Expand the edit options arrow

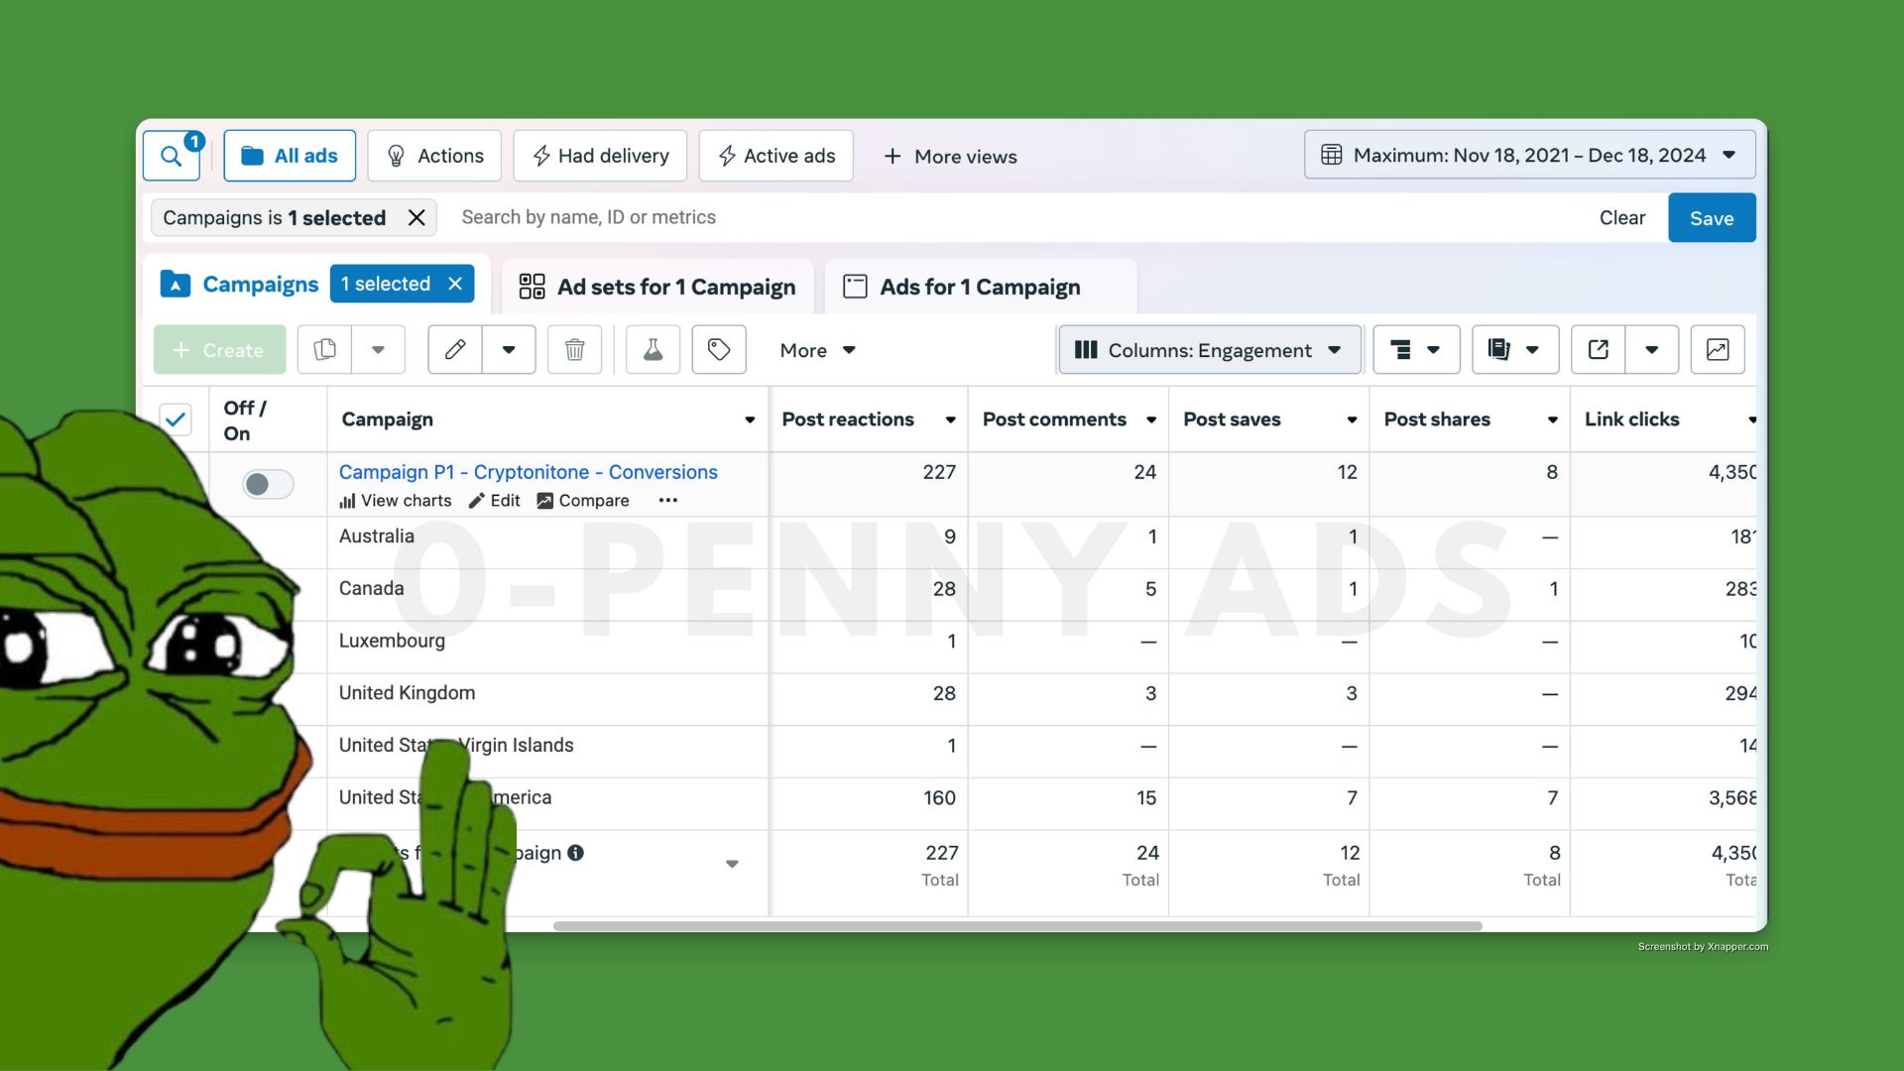coord(509,349)
